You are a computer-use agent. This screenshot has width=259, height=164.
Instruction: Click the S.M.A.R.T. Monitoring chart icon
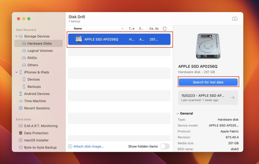point(21,126)
